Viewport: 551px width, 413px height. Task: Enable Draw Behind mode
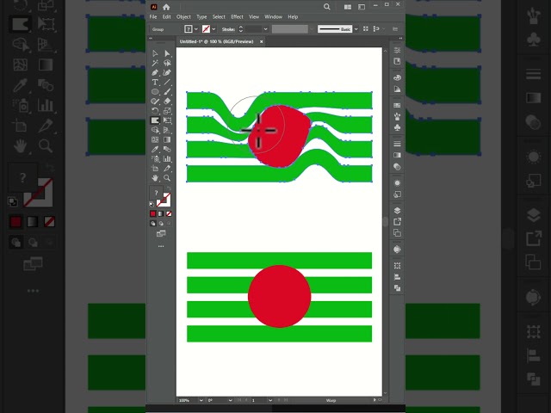coord(161,224)
